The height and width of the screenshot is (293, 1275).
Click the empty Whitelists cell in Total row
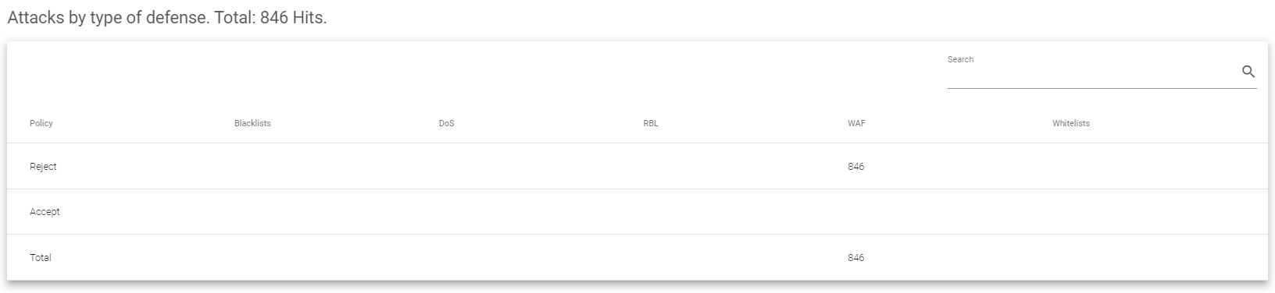[1155, 257]
